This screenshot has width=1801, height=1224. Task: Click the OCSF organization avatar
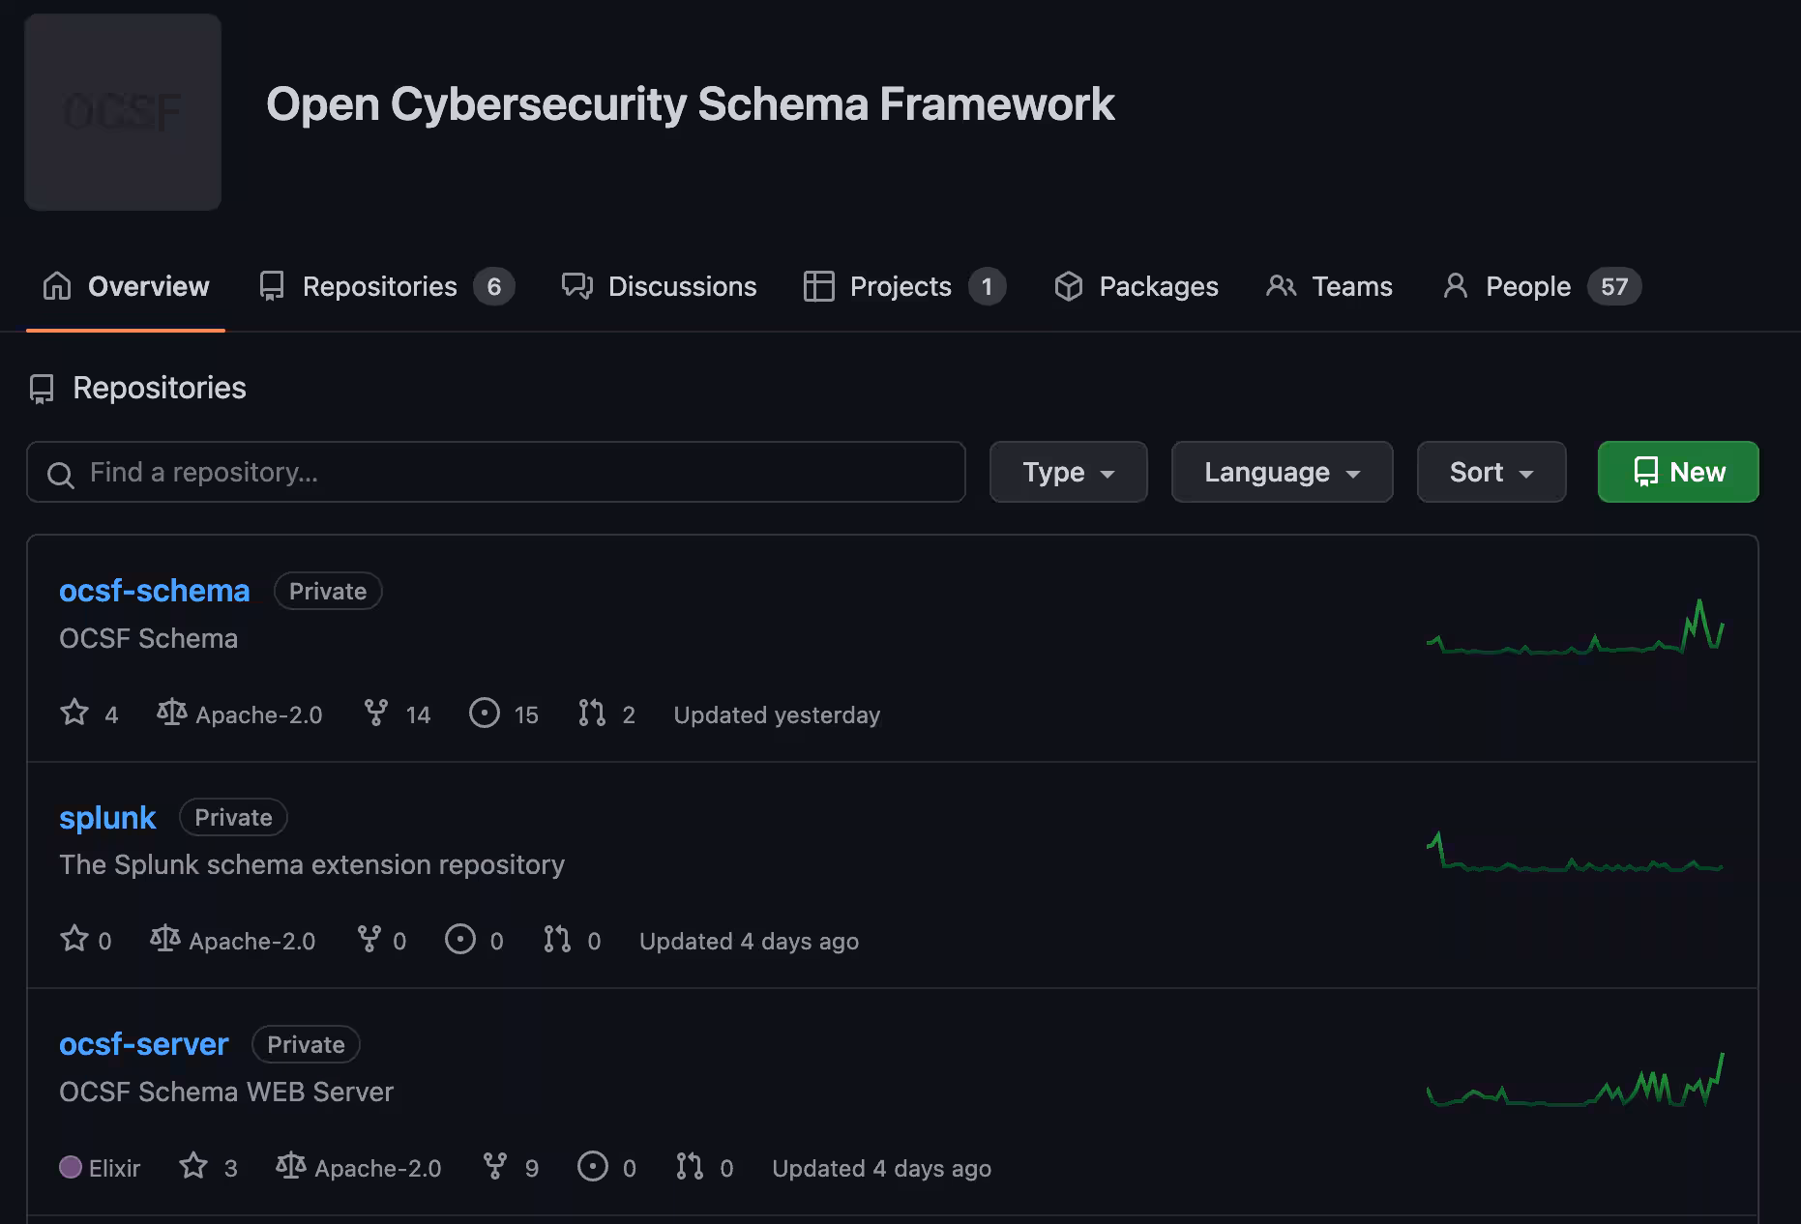pos(123,112)
